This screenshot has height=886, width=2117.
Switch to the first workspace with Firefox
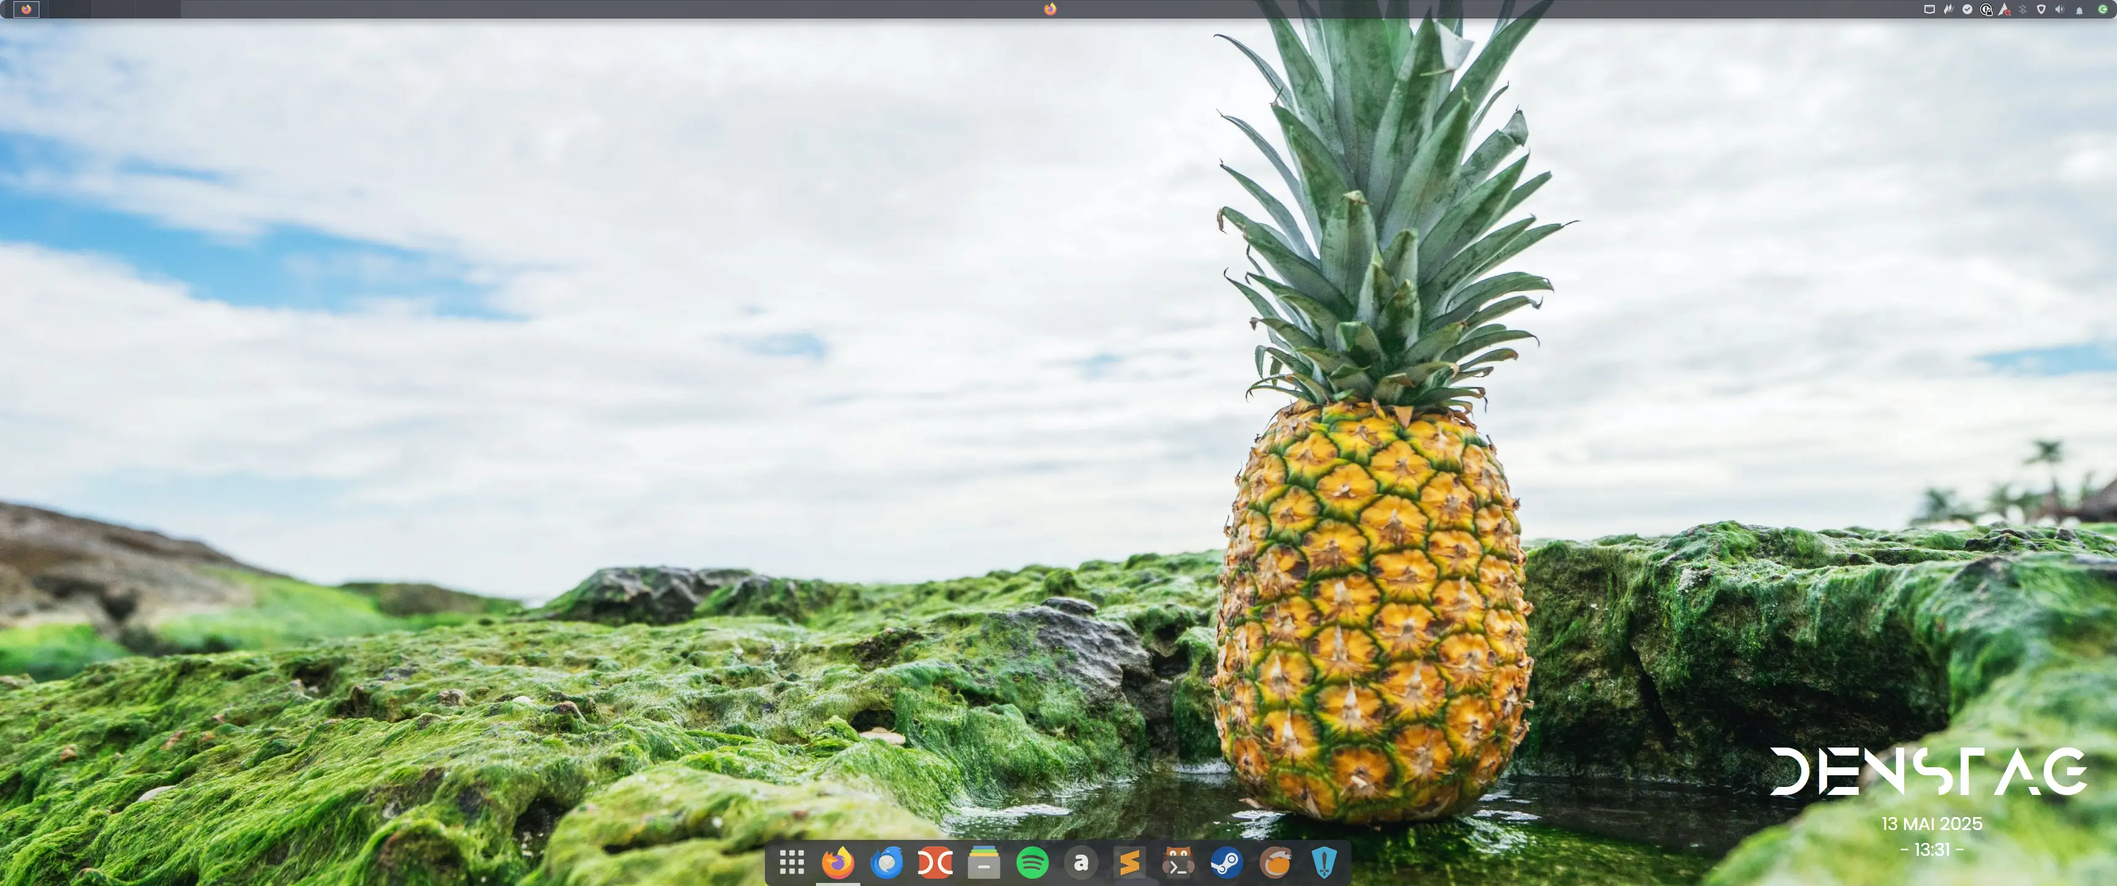(26, 9)
